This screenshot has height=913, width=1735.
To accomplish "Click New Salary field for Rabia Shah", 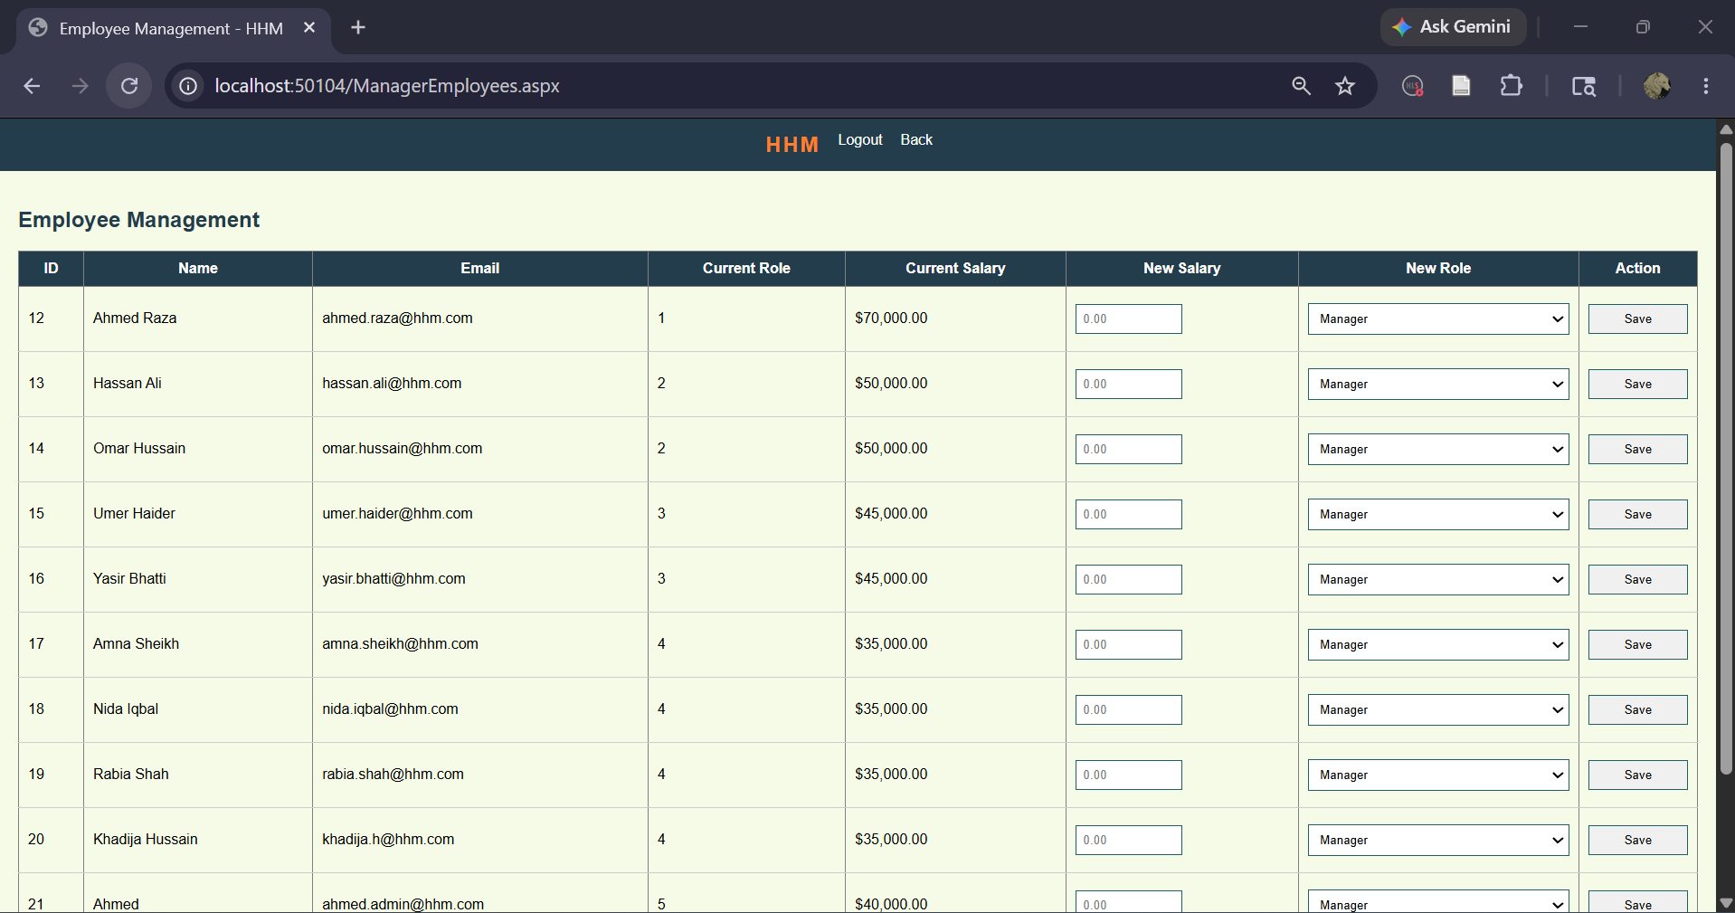I will (1128, 775).
